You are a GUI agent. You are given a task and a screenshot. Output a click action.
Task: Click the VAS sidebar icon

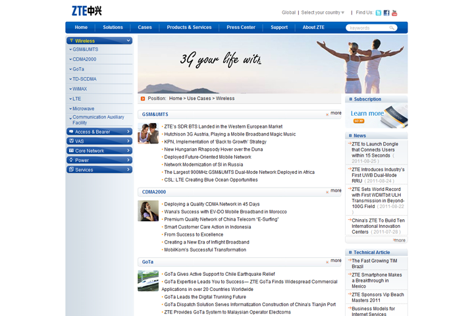point(70,141)
